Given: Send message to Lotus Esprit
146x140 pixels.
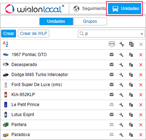Looking at the screenshot, I should [x=111, y=115].
